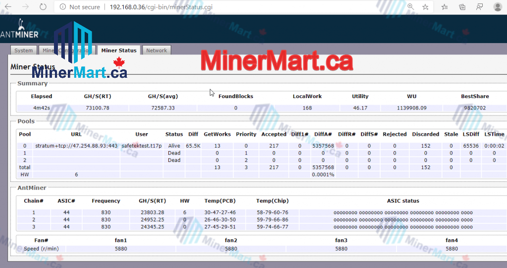Select chain 2 PCB temp 26-46-30-50
The image size is (507, 268).
220,219
